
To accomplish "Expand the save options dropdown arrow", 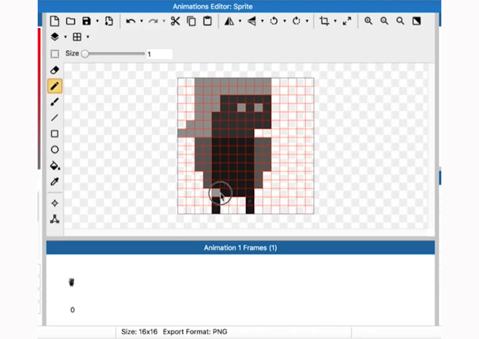I will 97,21.
